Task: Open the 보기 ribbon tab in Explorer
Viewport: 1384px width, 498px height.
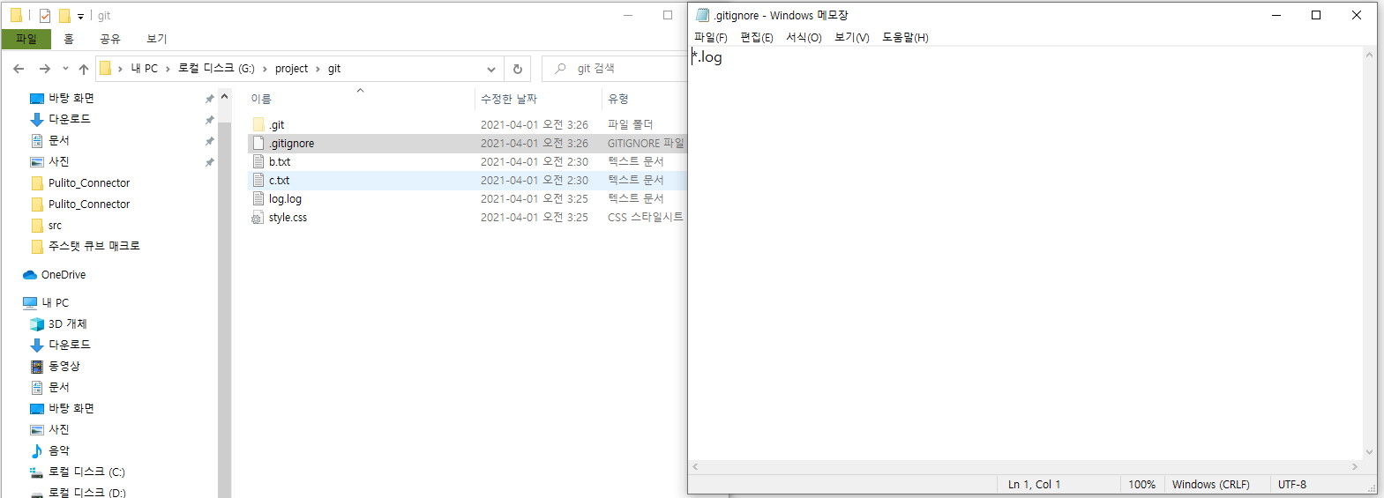Action: click(157, 39)
